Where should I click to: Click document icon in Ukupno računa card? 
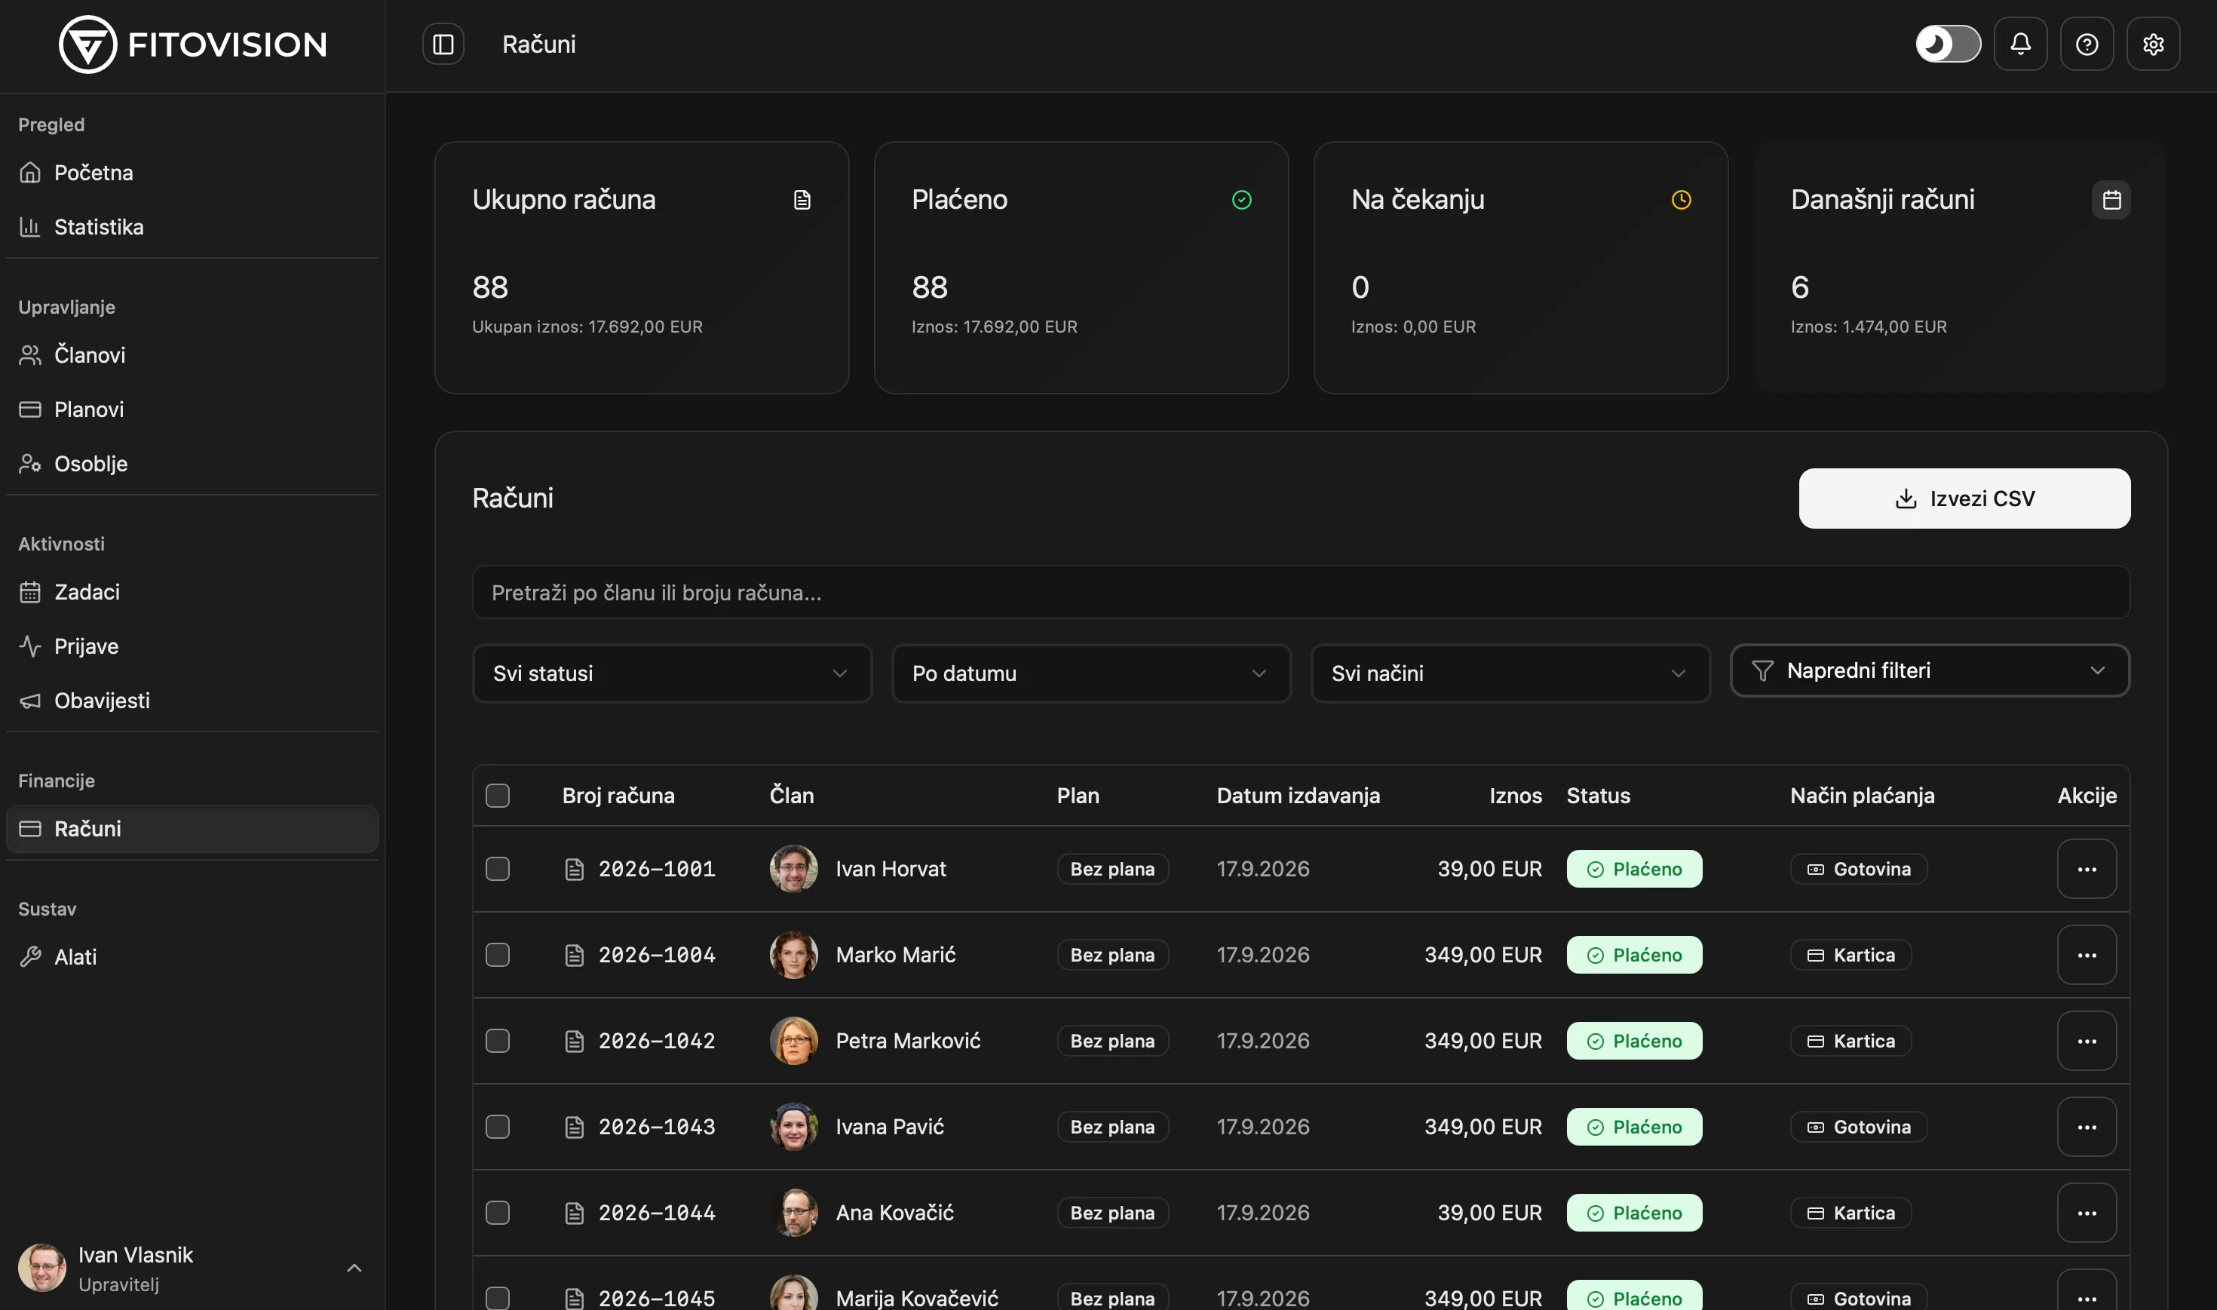point(802,200)
